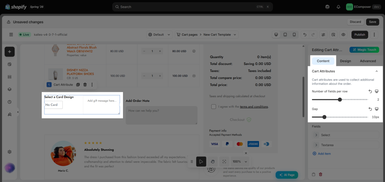
Task: Collapse the Cart Attributes section
Action: point(376,71)
